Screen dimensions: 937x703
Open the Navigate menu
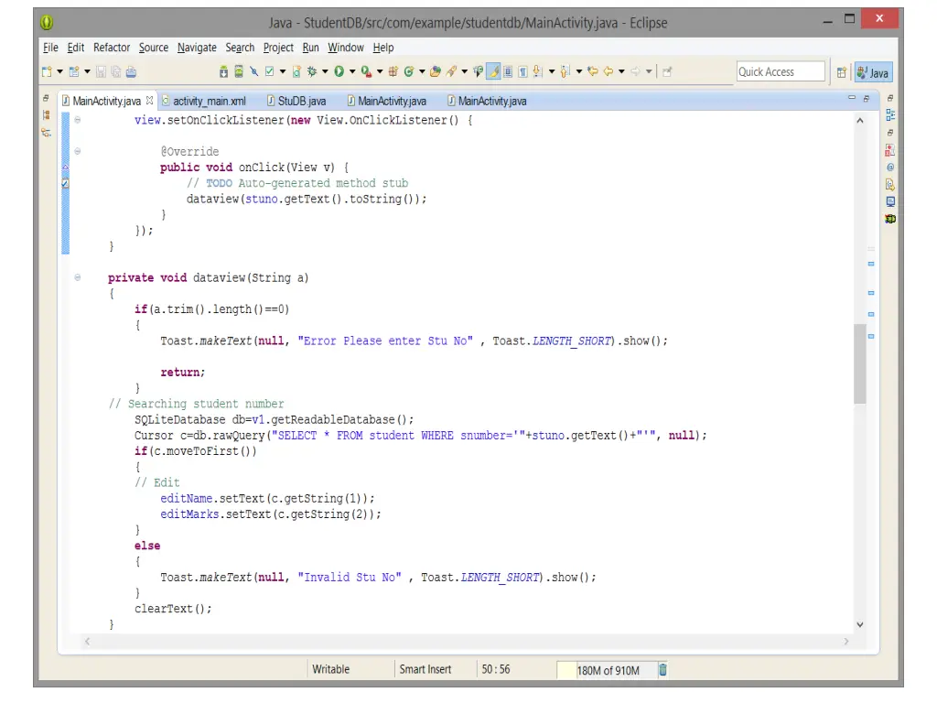point(197,48)
